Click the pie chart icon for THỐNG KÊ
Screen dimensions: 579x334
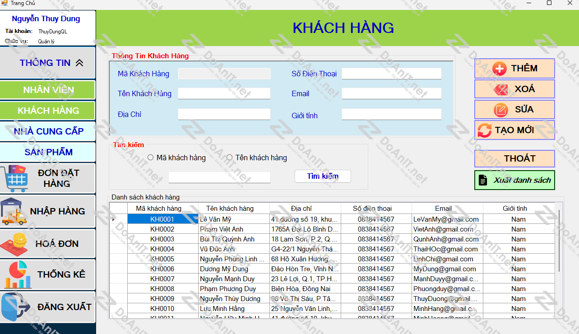(18, 274)
